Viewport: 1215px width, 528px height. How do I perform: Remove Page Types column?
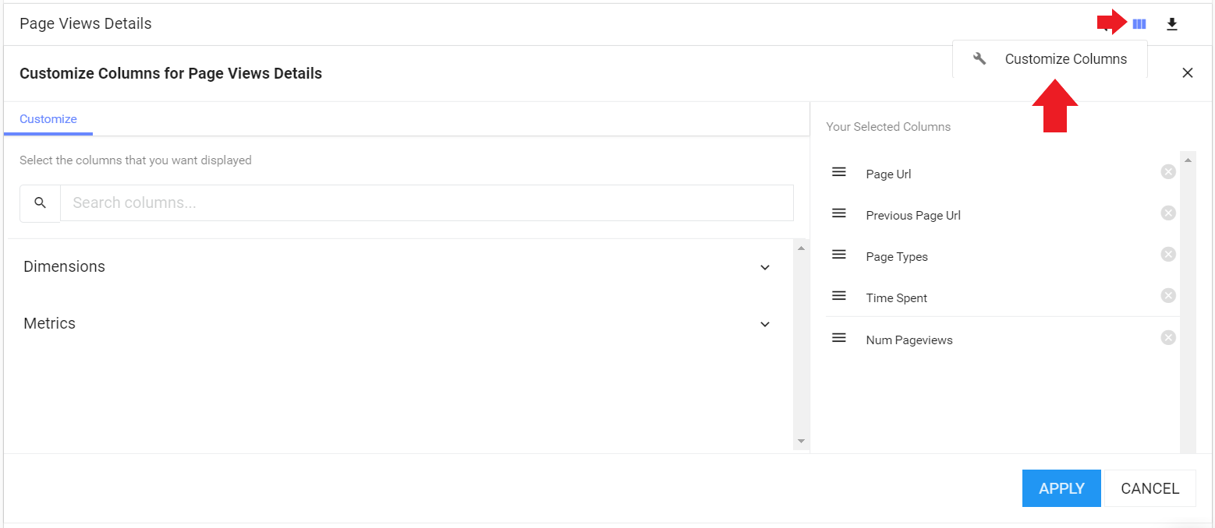point(1168,255)
